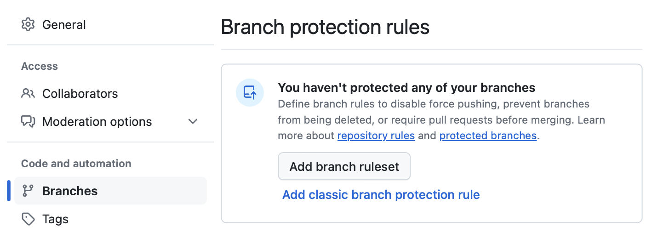
Task: Click the Access section header
Action: 40,66
